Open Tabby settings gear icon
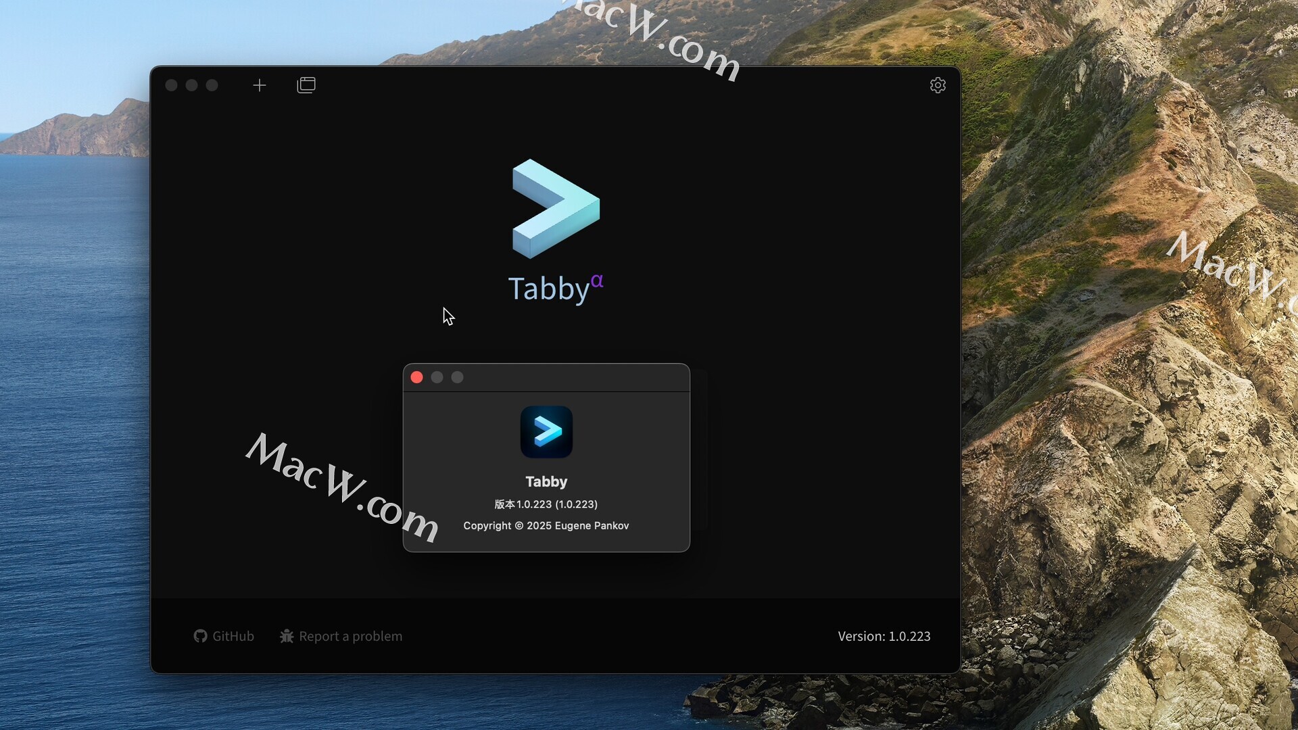Image resolution: width=1298 pixels, height=730 pixels. pyautogui.click(x=938, y=85)
